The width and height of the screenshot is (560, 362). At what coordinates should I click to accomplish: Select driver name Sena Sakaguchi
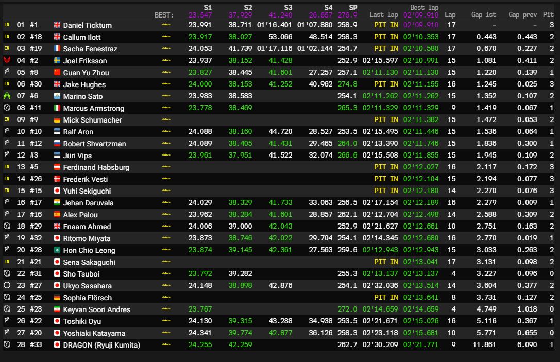point(89,262)
